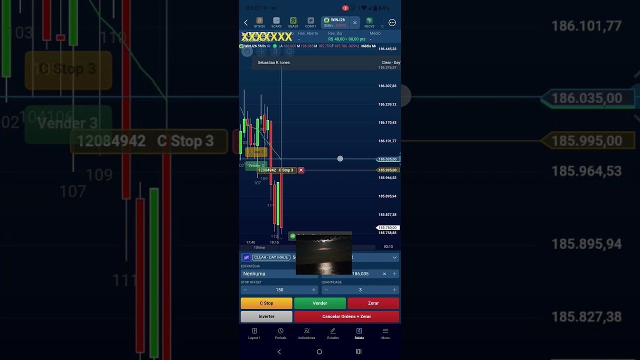Image resolution: width=640 pixels, height=360 pixels.
Task: Clear the 186.035 price field with the X
Action: 384,273
